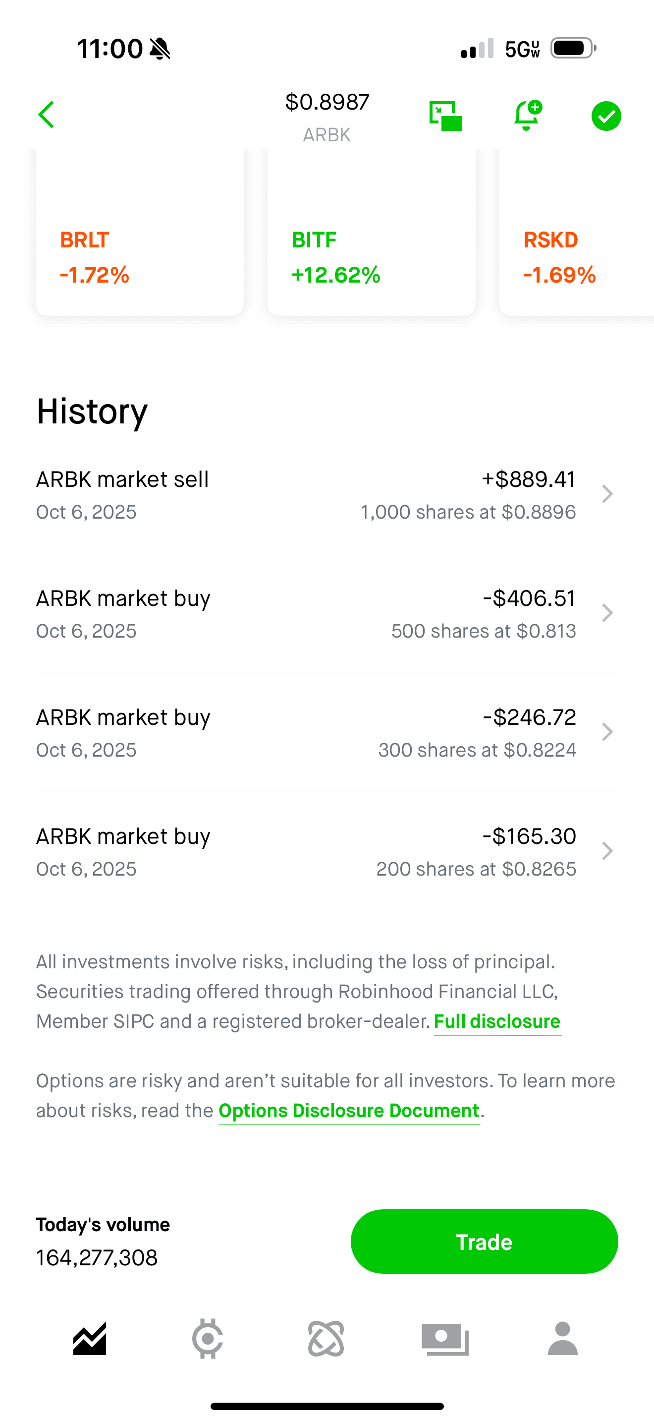The image size is (654, 1422).
Task: Open the RSKD related stock card
Action: click(x=576, y=243)
